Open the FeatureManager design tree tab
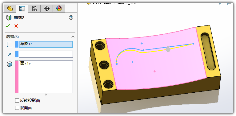 click(10, 9)
